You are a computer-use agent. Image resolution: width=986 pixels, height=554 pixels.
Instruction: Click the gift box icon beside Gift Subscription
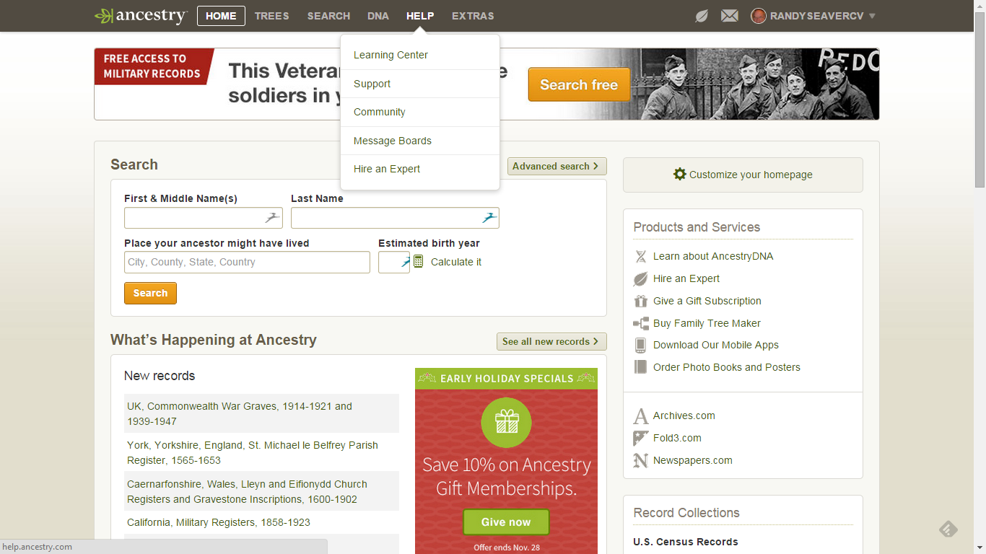640,301
